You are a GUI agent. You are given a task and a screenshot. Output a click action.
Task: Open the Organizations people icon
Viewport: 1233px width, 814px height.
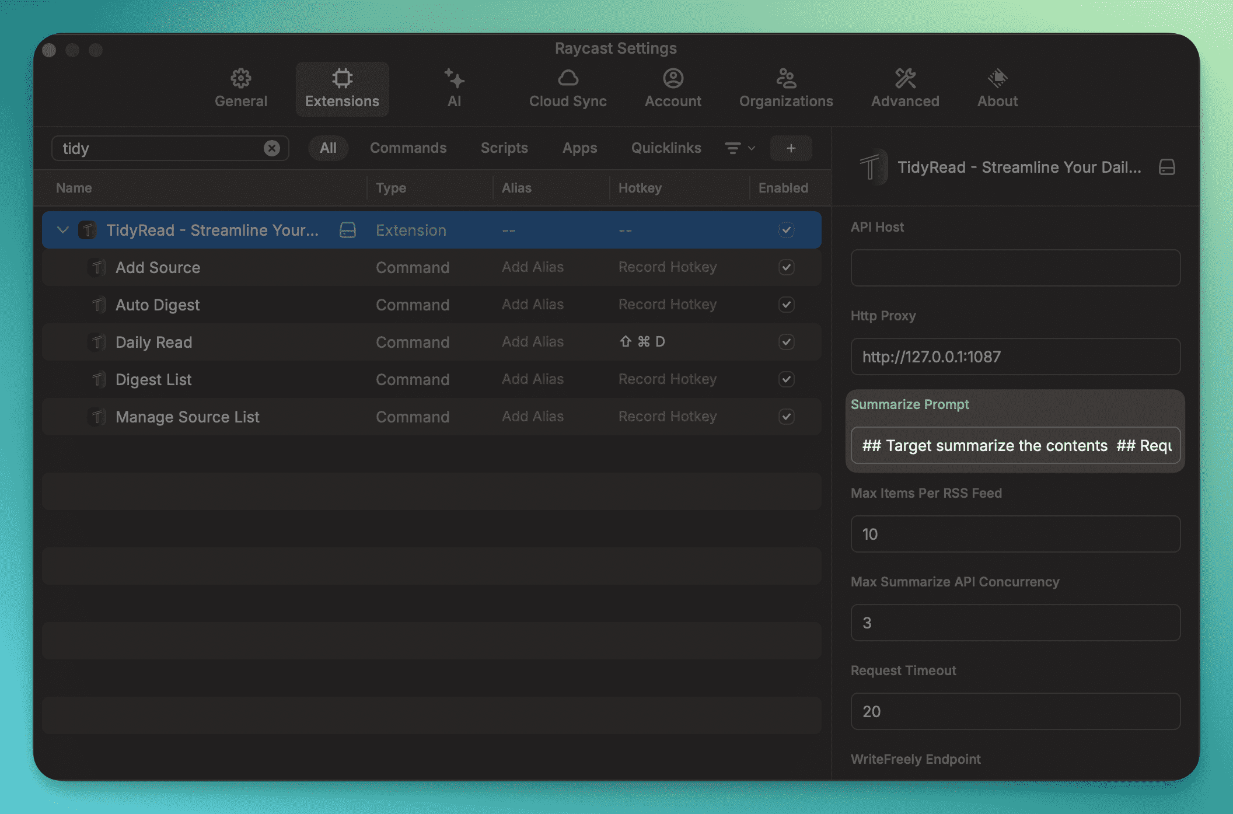pyautogui.click(x=785, y=78)
